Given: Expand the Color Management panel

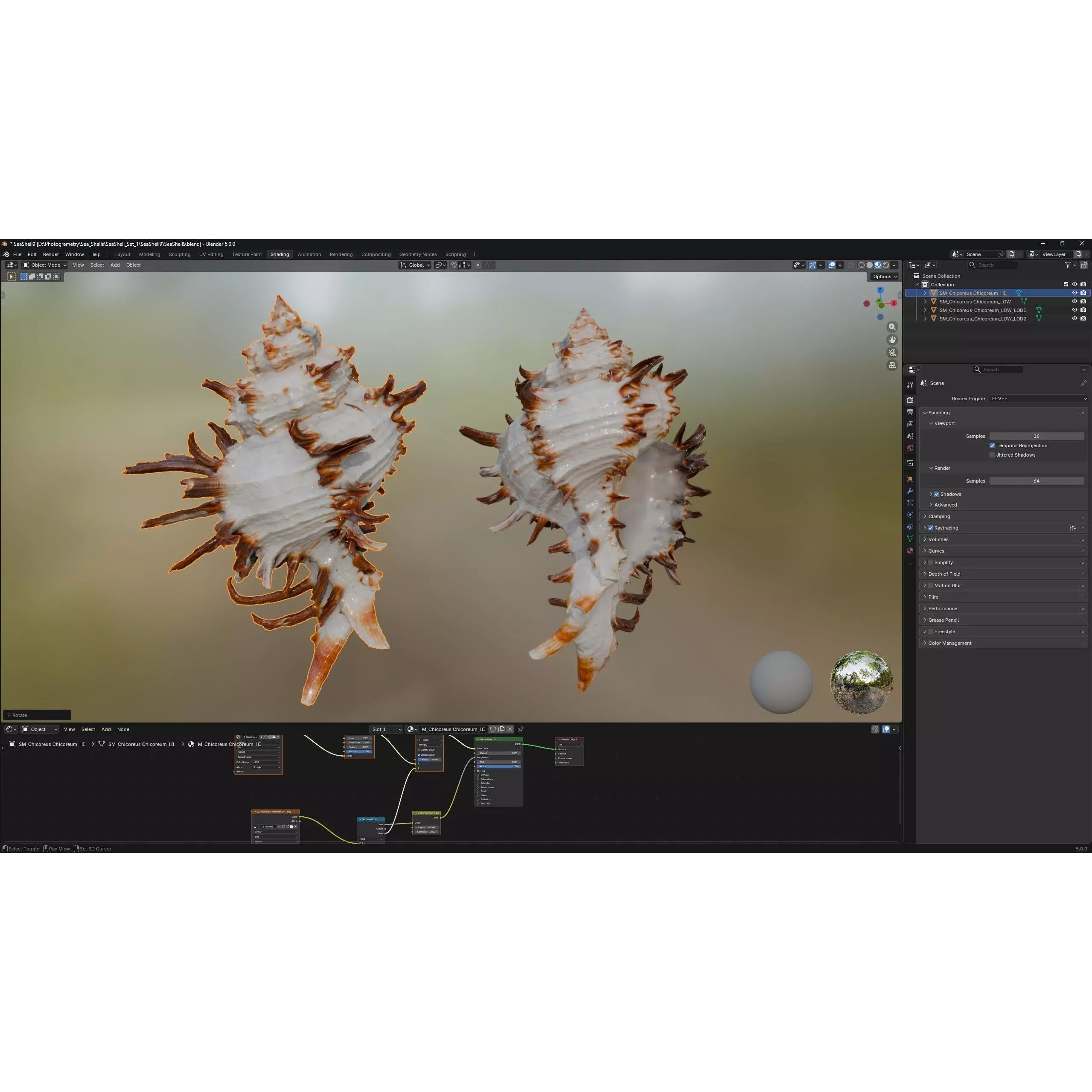Looking at the screenshot, I should click(949, 643).
